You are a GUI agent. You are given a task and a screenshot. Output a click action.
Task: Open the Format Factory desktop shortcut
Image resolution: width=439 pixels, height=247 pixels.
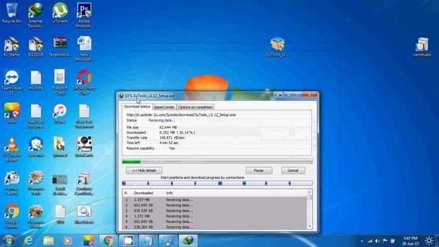12,183
